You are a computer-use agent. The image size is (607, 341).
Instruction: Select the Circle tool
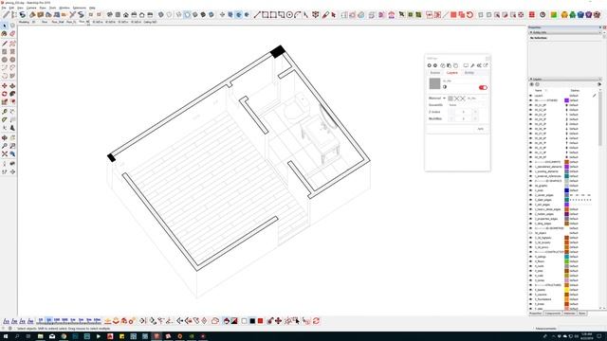[x=4, y=60]
